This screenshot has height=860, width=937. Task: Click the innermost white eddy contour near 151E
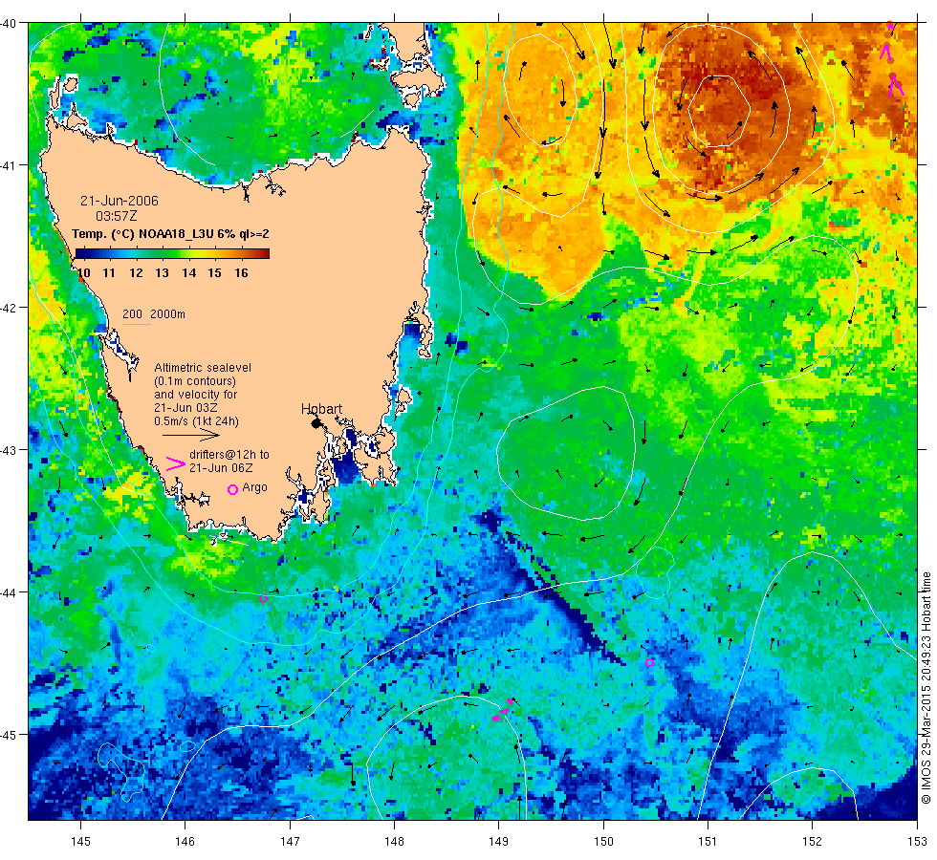click(x=719, y=111)
